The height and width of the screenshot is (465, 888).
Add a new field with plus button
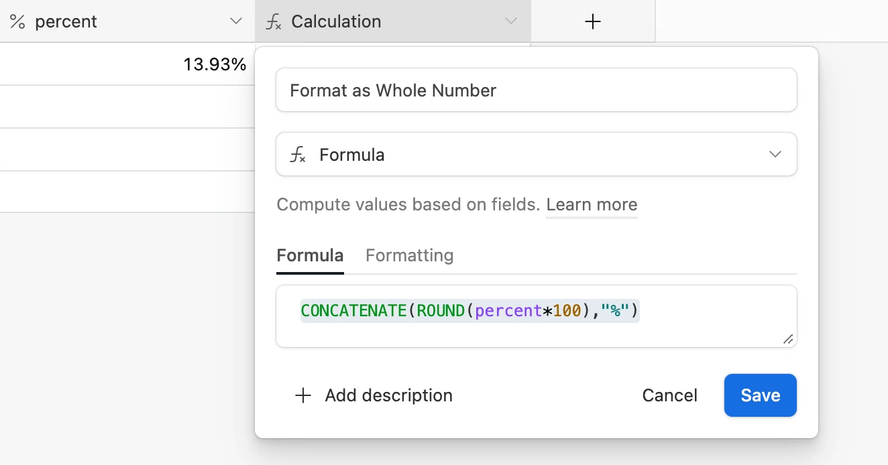point(593,21)
